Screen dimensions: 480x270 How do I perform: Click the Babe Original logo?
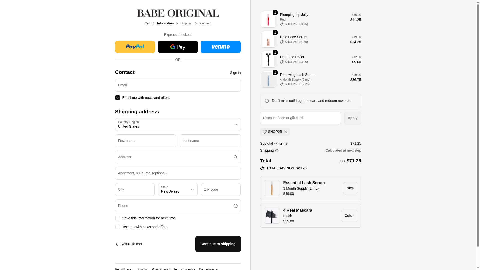coord(178,13)
